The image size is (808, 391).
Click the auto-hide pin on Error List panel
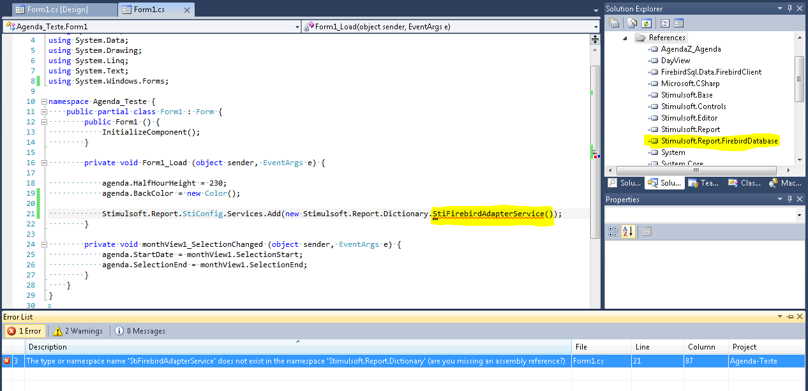coord(790,316)
